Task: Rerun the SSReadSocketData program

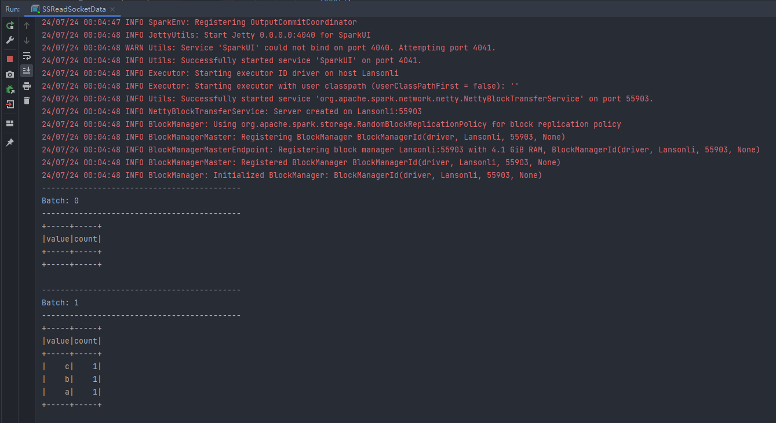Action: [10, 25]
